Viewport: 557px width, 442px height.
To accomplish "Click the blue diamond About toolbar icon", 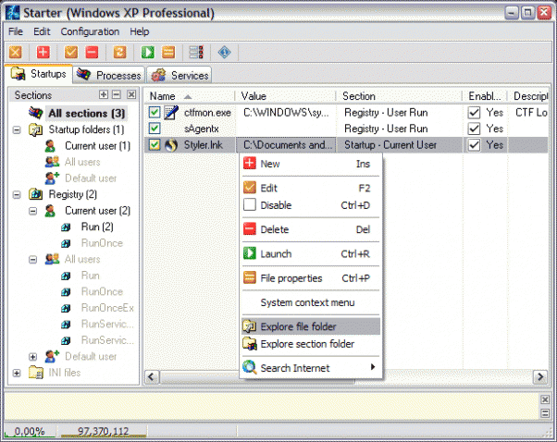I will 225,52.
